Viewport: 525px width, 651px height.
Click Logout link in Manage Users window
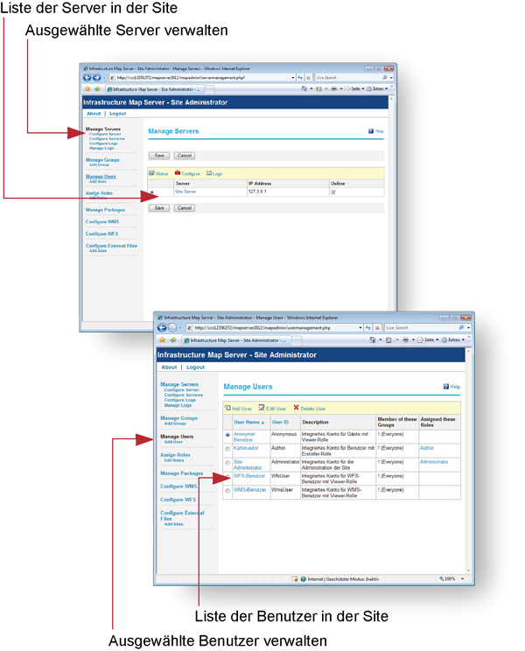click(x=195, y=367)
